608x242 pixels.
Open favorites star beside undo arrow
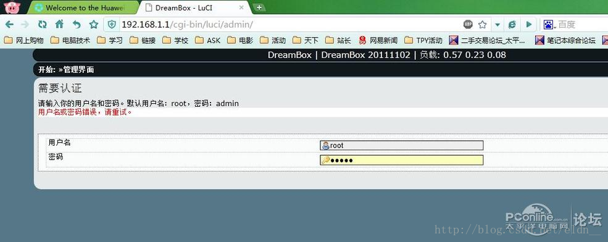[x=94, y=25]
